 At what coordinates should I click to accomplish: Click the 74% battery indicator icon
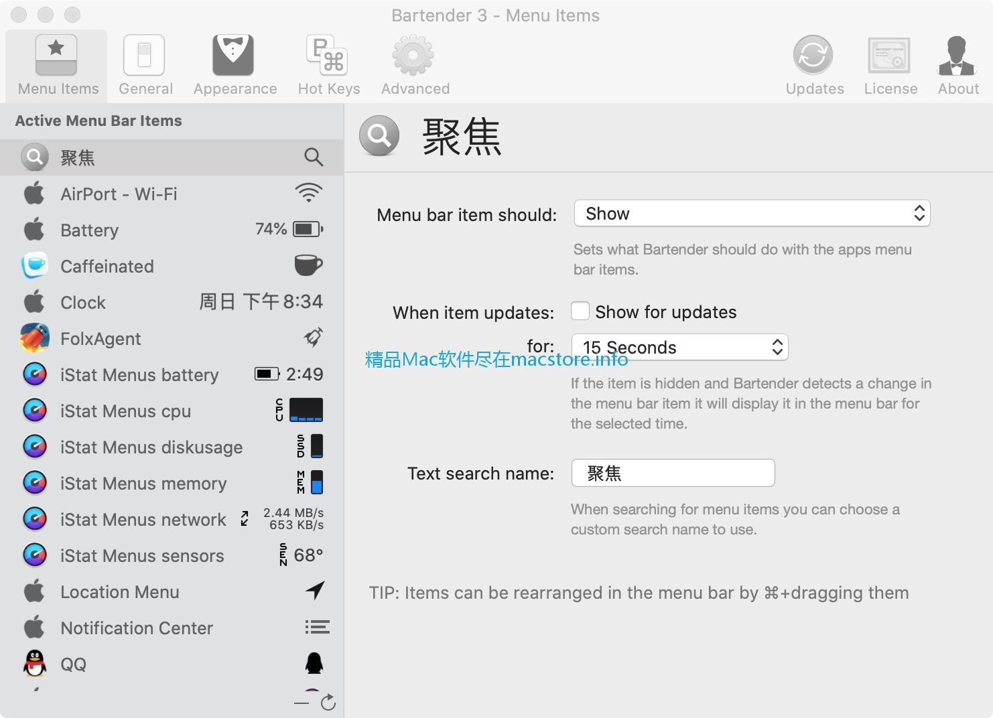click(x=308, y=229)
